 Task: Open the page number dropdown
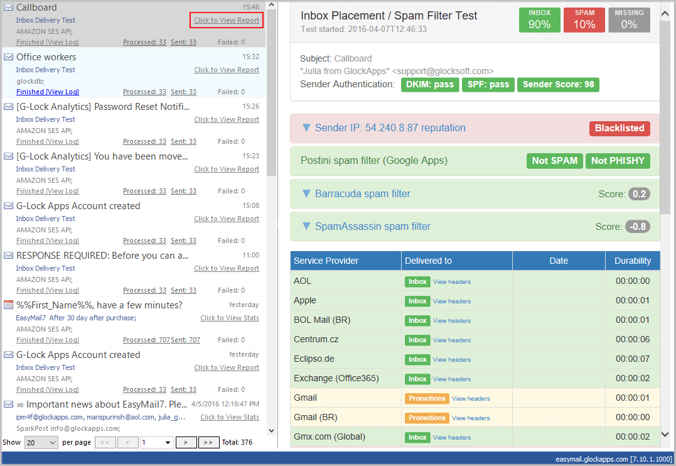(x=157, y=442)
